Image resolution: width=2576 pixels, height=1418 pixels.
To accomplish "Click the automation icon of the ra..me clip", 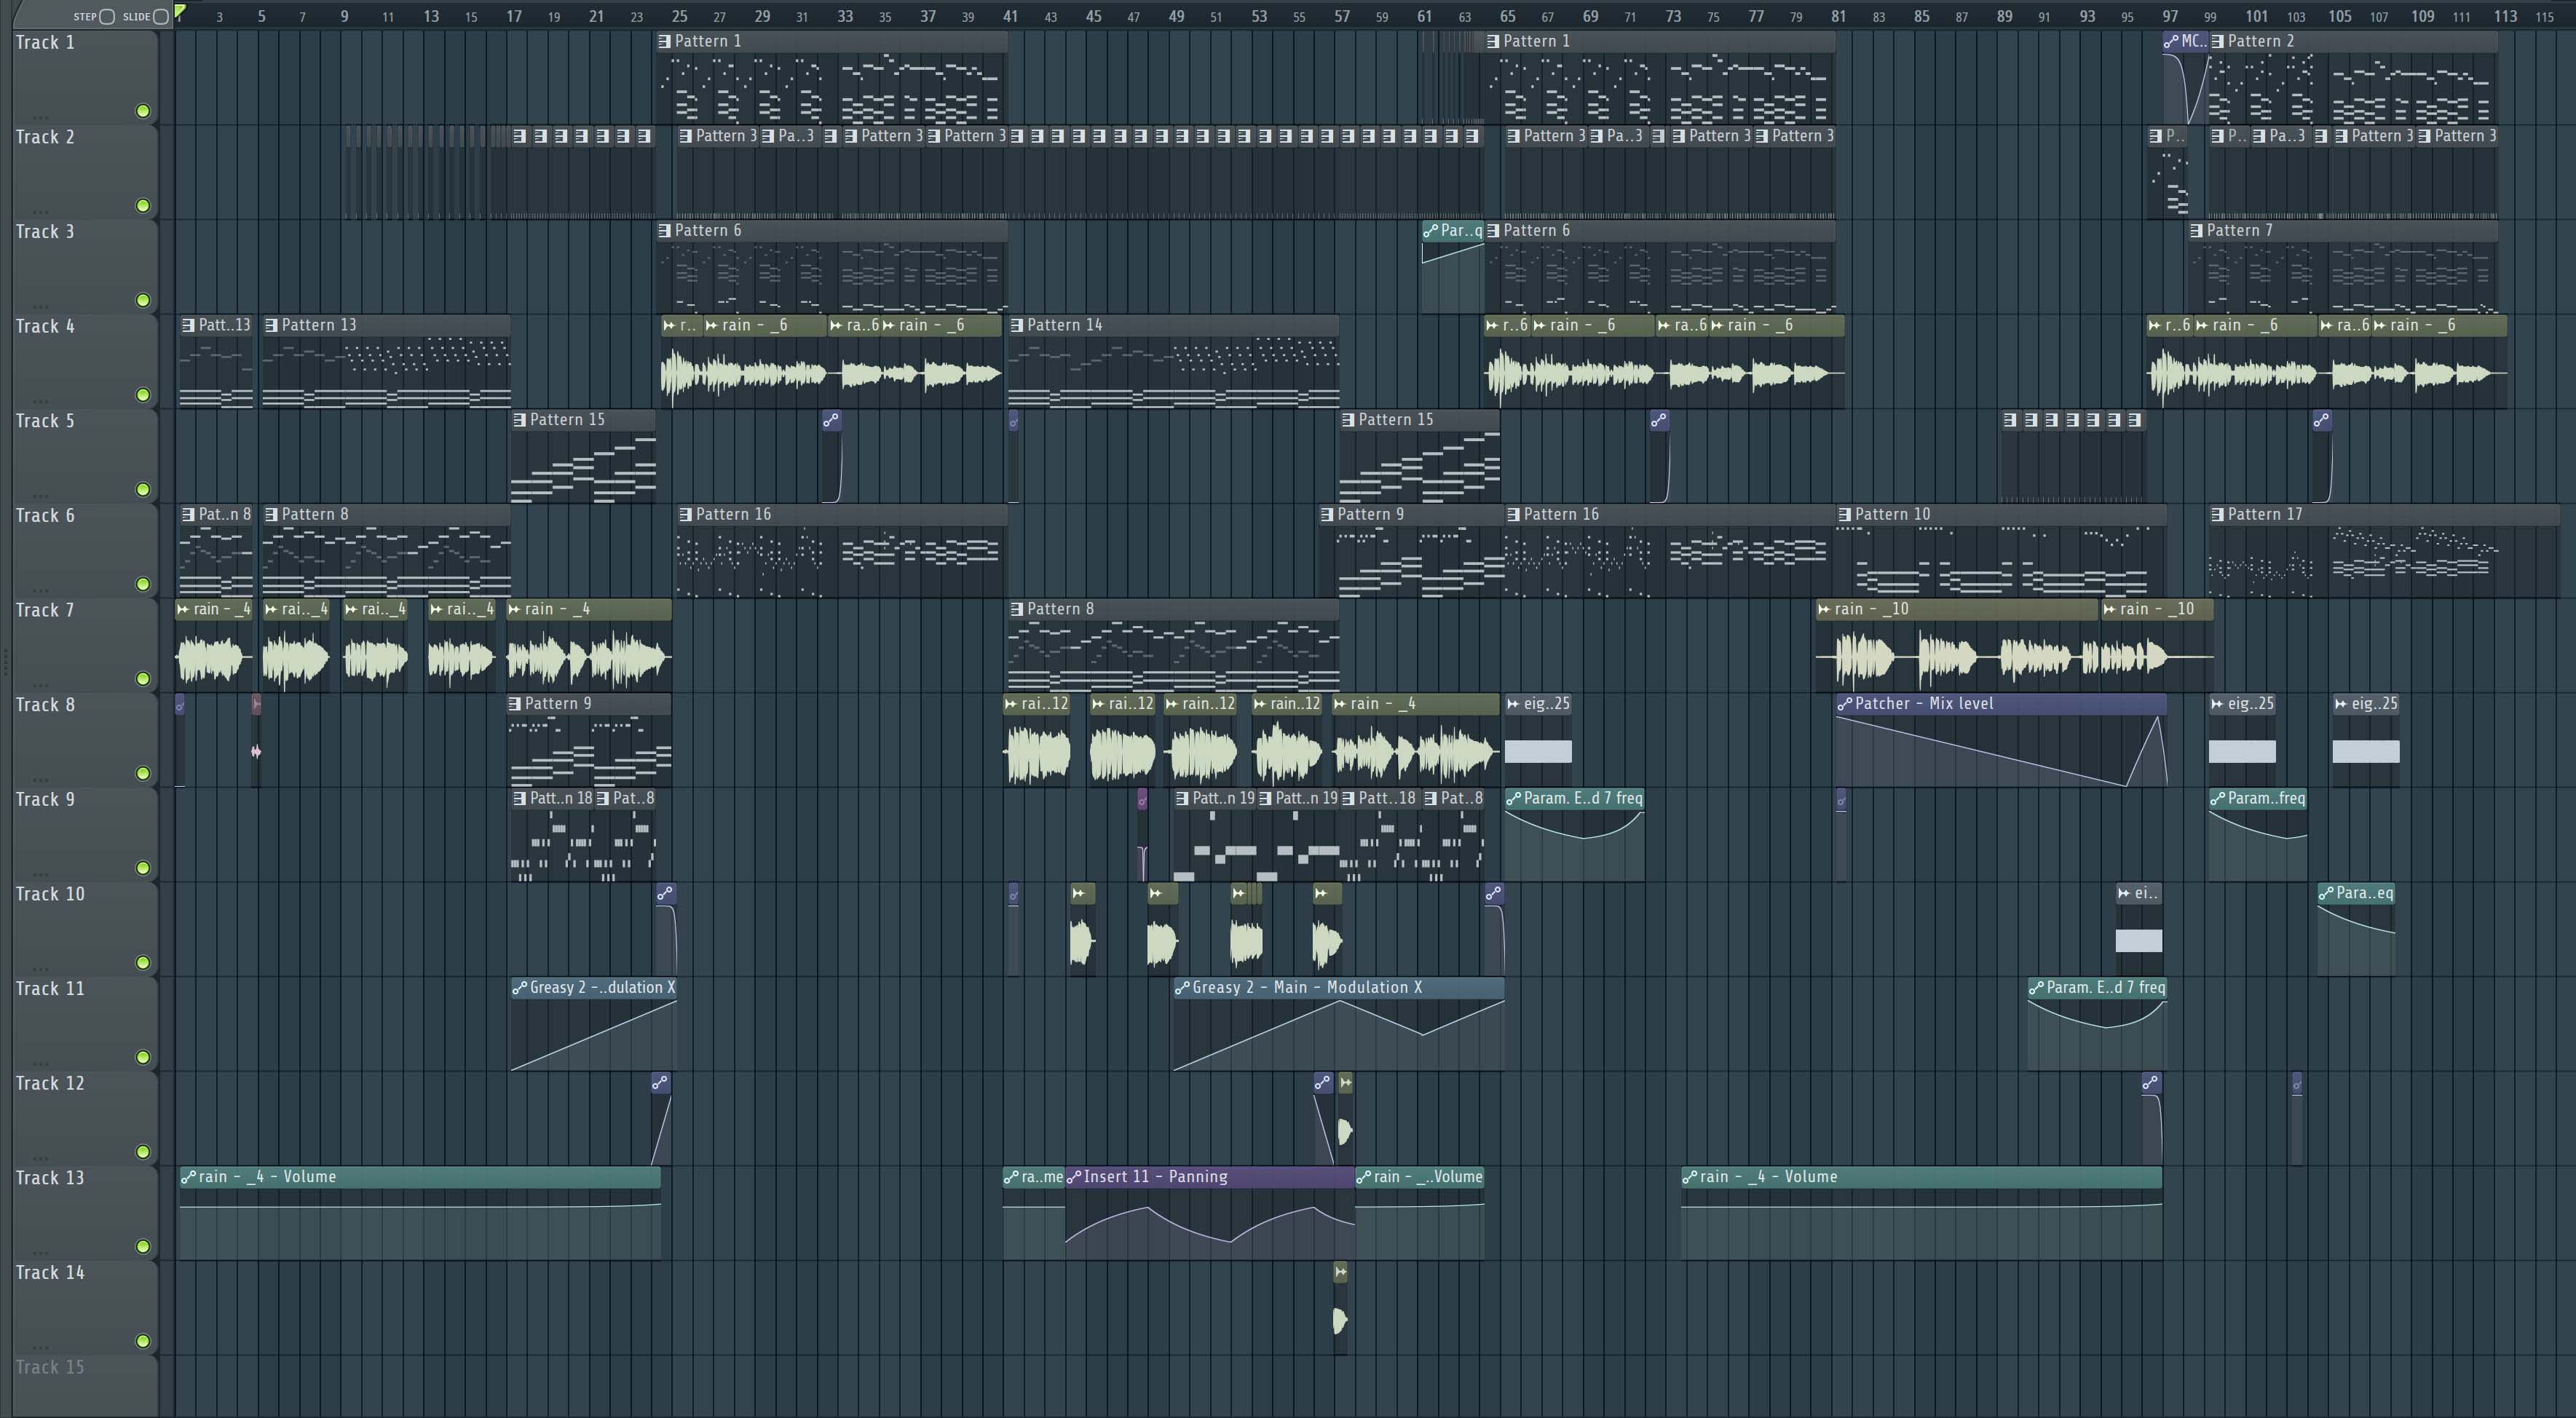I will click(1012, 1177).
